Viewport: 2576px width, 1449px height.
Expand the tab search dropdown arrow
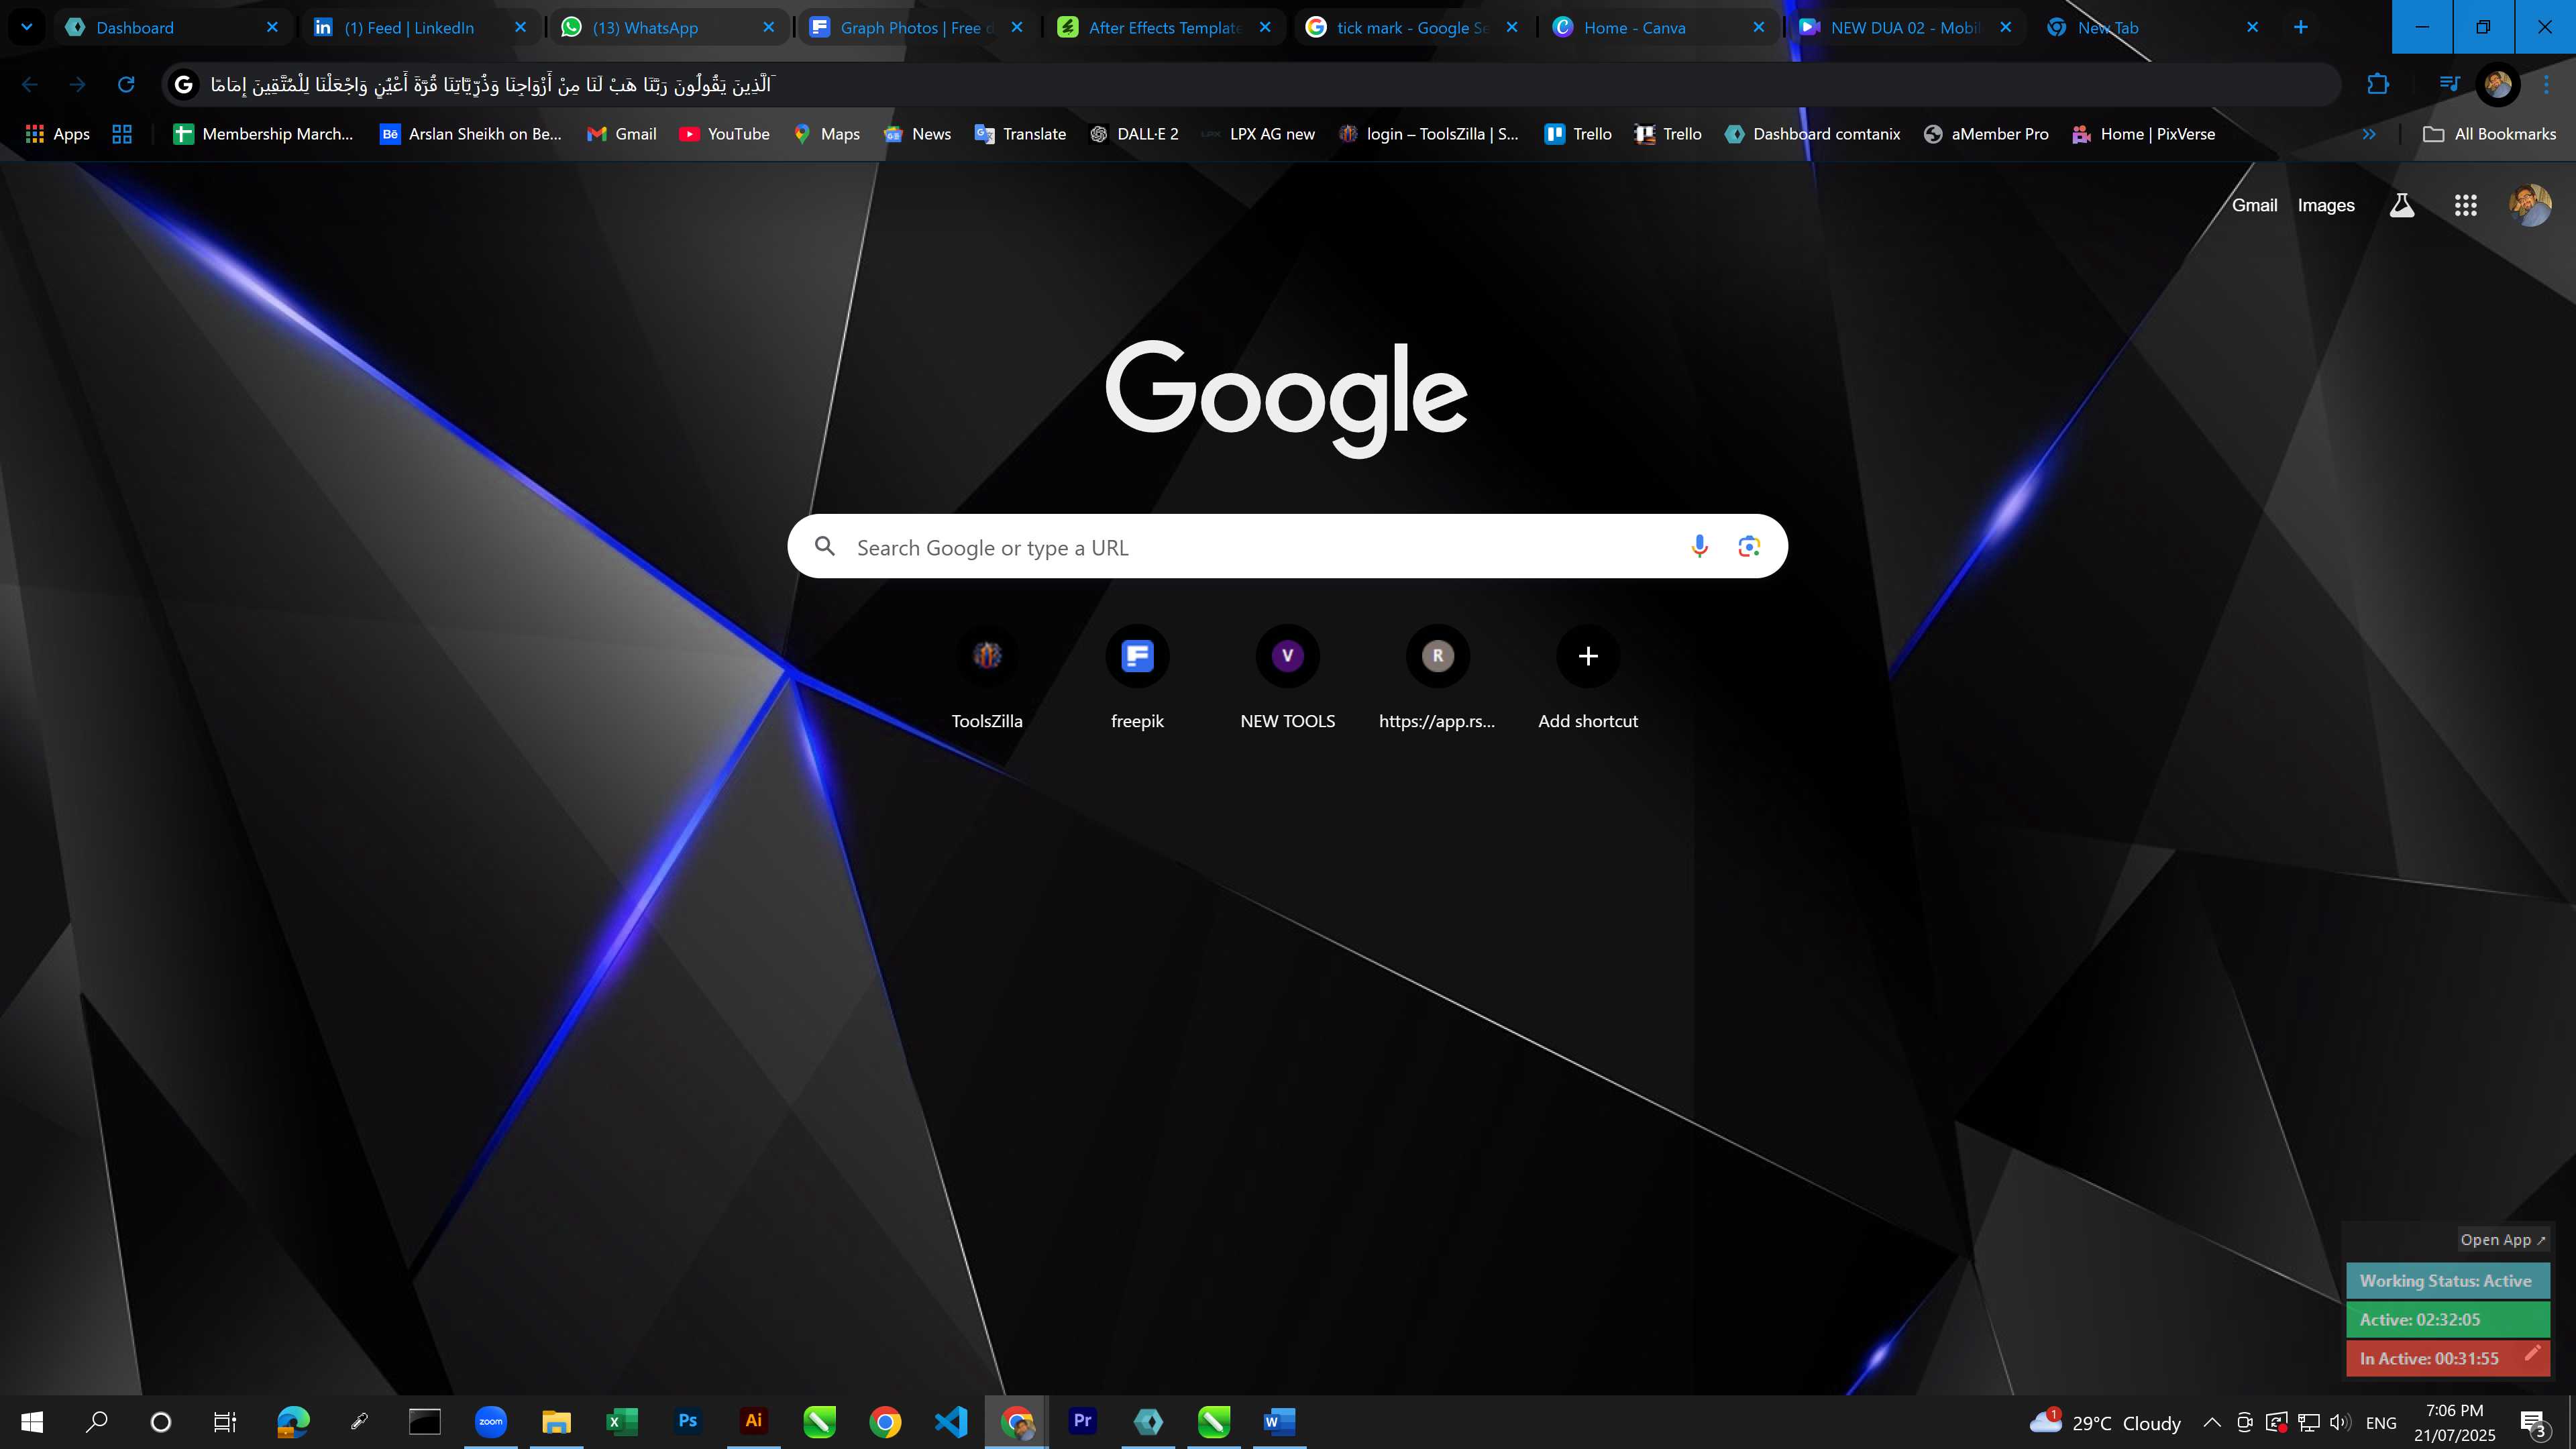(x=27, y=27)
